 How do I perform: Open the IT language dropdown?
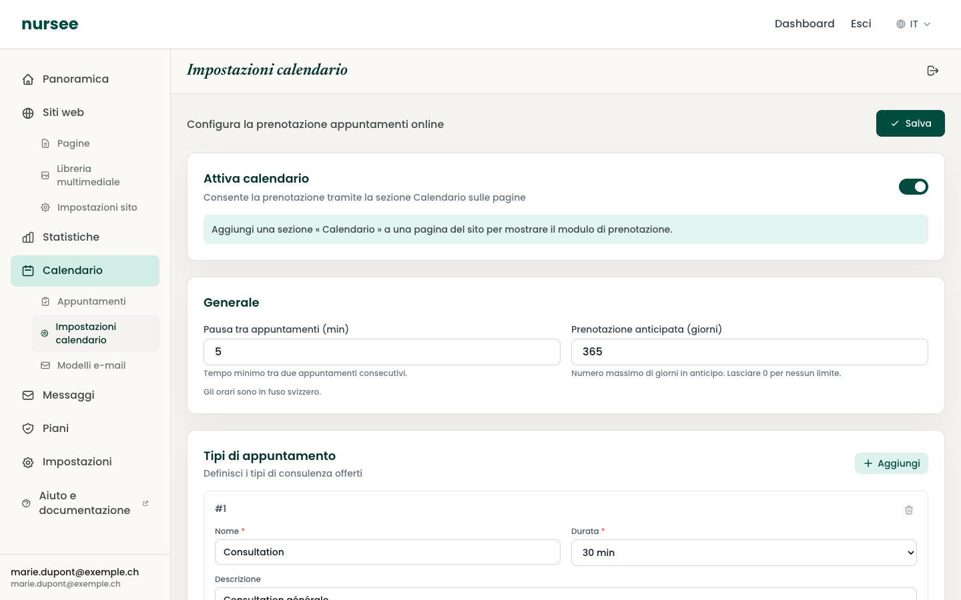tap(913, 24)
